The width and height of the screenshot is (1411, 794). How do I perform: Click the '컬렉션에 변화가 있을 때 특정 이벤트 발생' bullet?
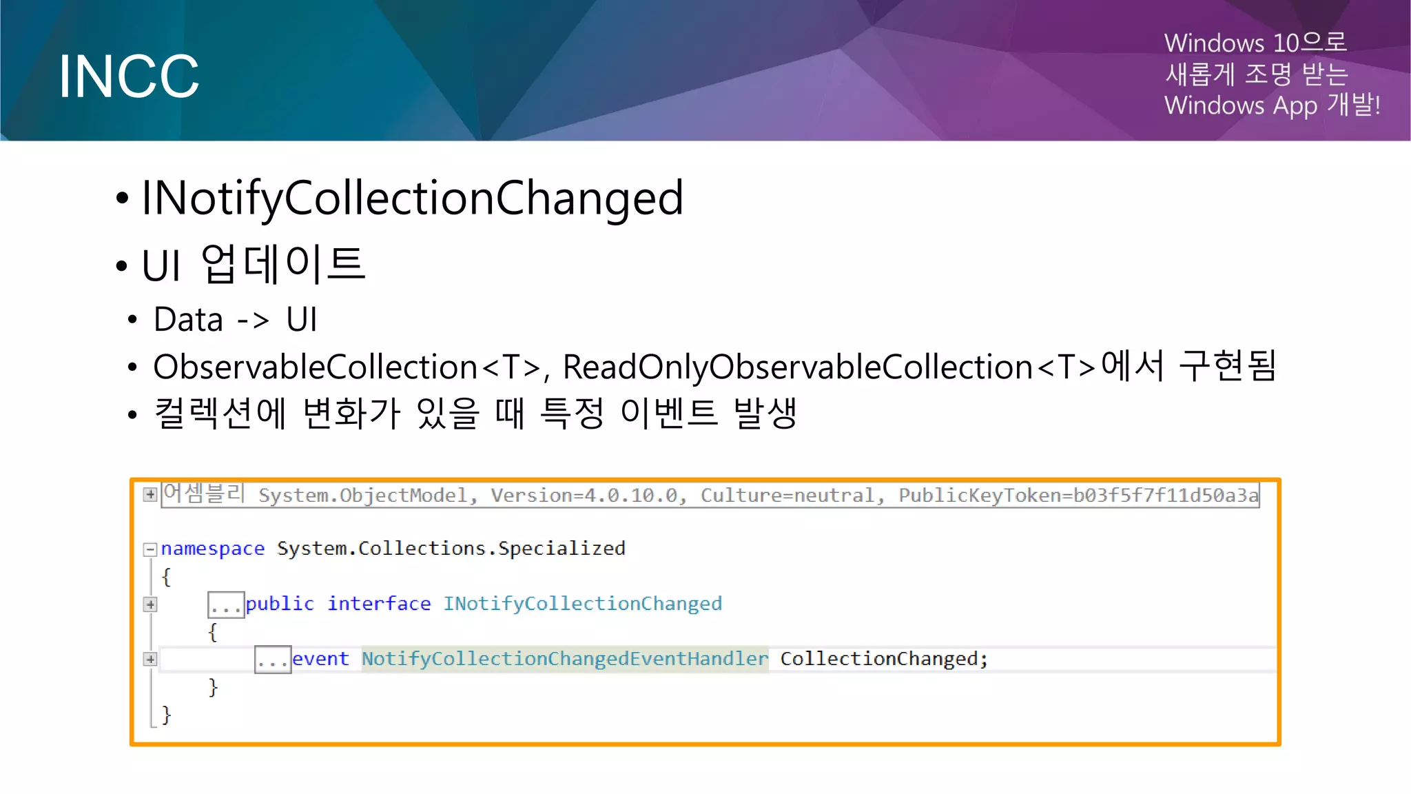pos(475,413)
